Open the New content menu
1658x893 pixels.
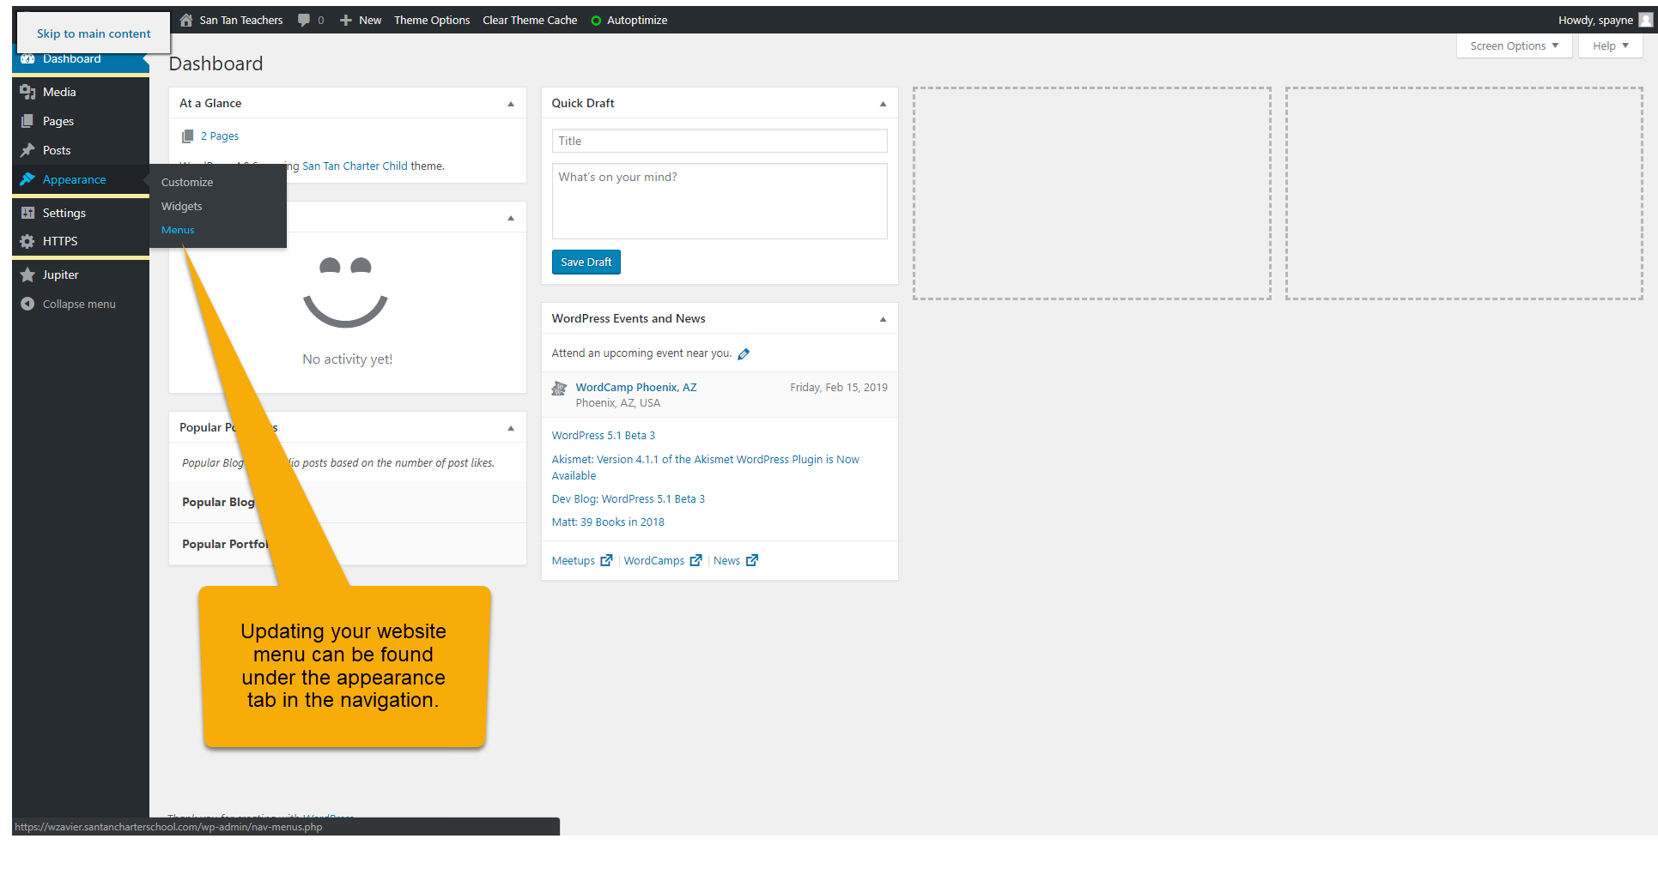(361, 20)
